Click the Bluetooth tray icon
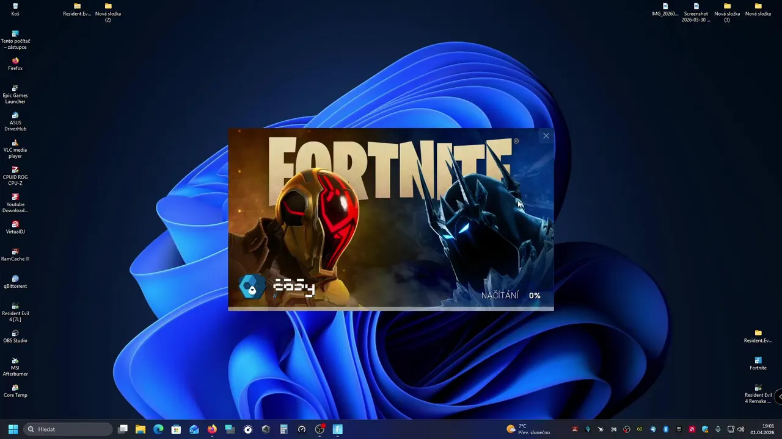The image size is (782, 439). [x=666, y=429]
